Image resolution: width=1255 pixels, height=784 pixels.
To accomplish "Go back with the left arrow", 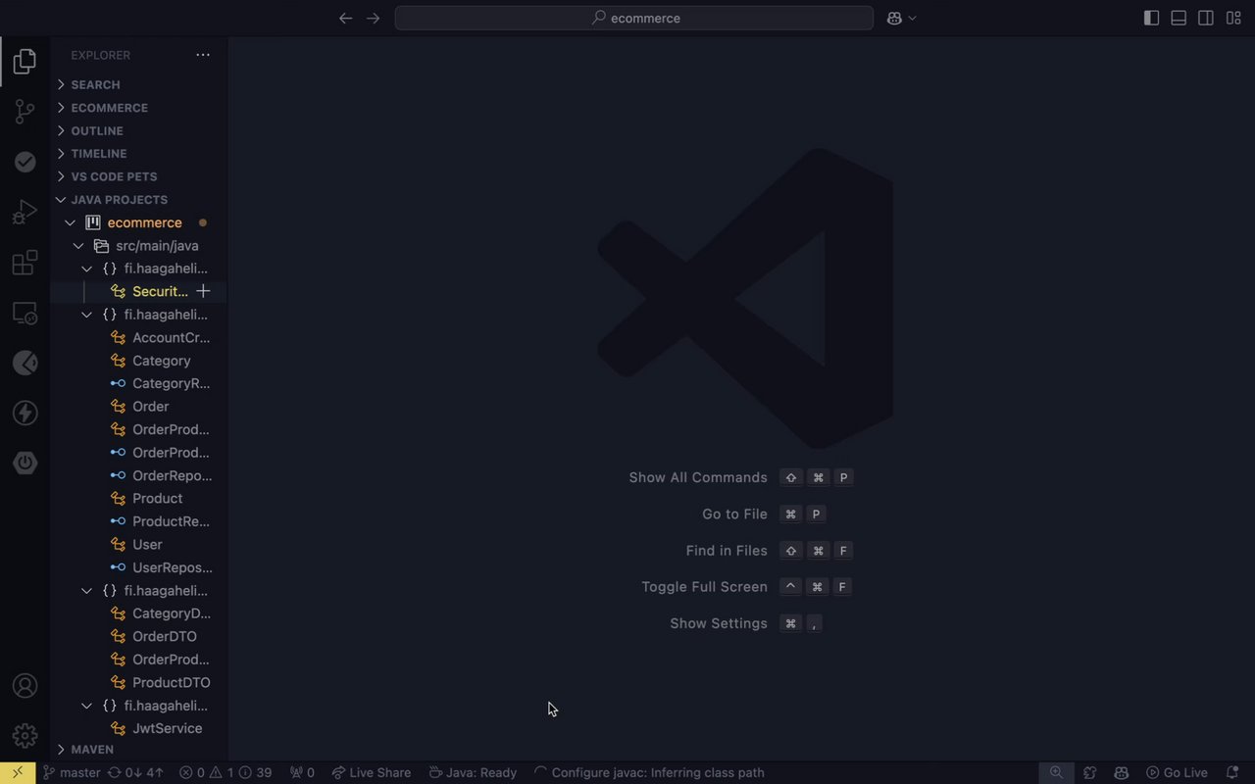I will point(345,18).
